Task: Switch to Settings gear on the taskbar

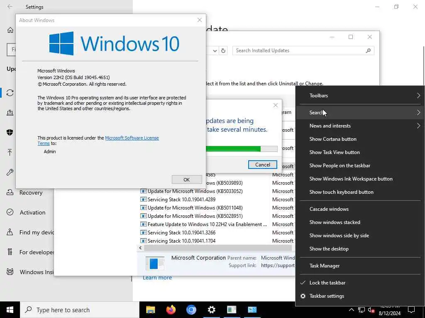Action: [211, 310]
